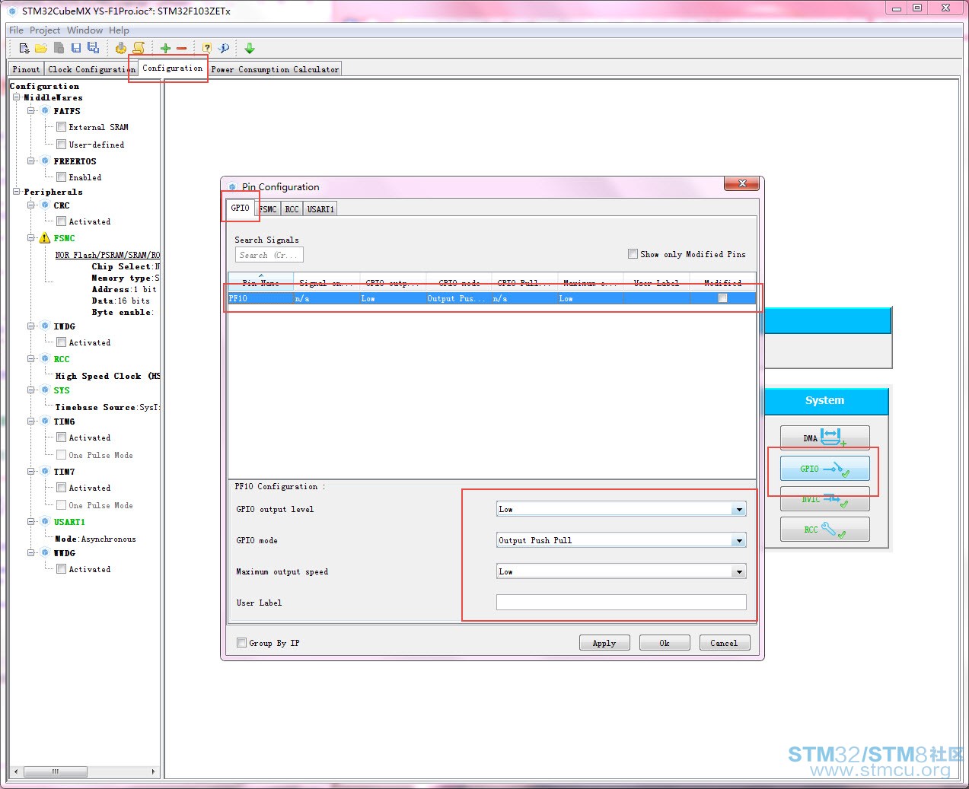Click the Apply button
The image size is (969, 789).
pyautogui.click(x=604, y=643)
